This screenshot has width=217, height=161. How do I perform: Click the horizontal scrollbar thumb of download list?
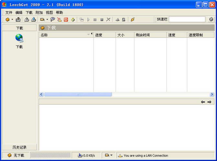pos(78,94)
